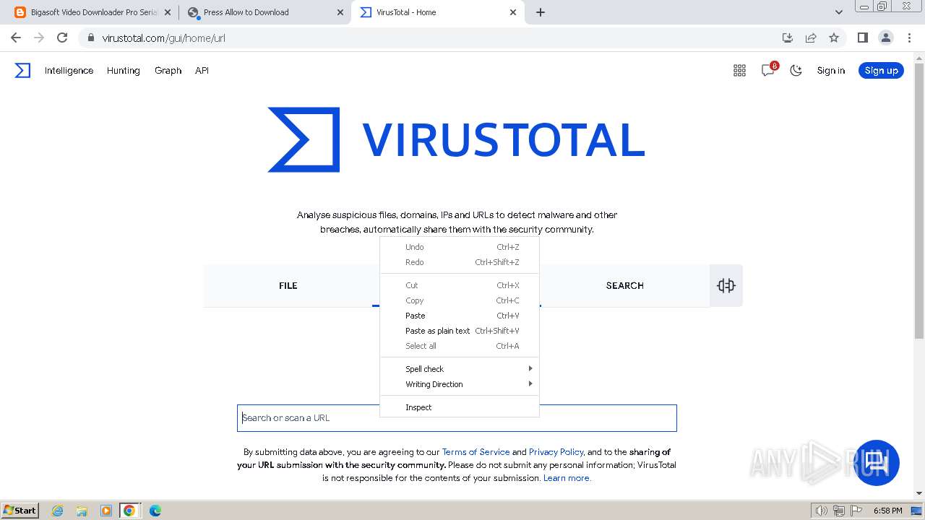This screenshot has width=925, height=520.
Task: Choose Paste as plain text
Action: click(x=460, y=331)
